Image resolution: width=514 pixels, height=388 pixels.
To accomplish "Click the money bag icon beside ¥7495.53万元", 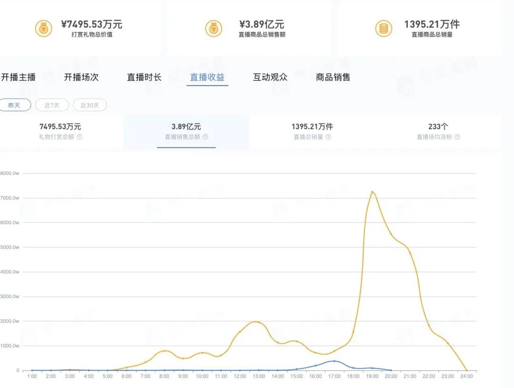I will pyautogui.click(x=44, y=28).
